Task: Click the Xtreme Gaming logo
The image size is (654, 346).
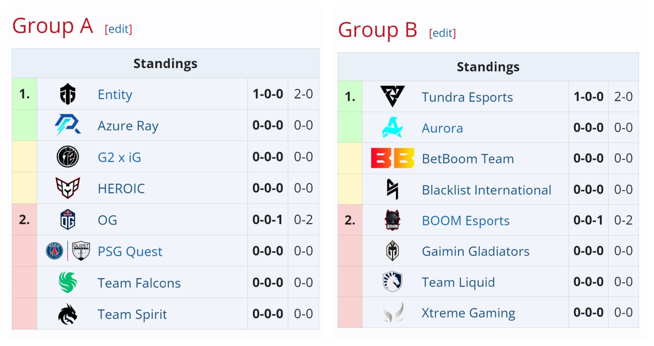Action: [x=392, y=313]
